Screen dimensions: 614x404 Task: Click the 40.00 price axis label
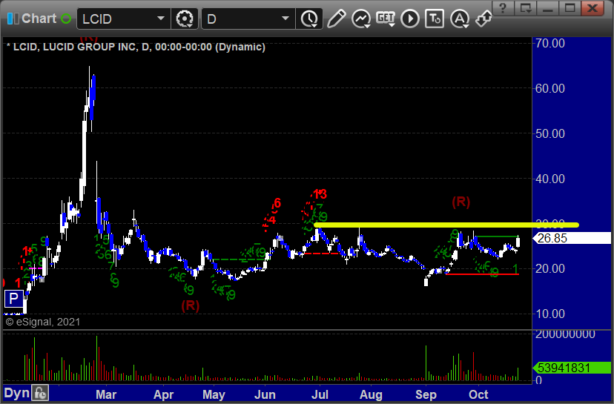(549, 179)
